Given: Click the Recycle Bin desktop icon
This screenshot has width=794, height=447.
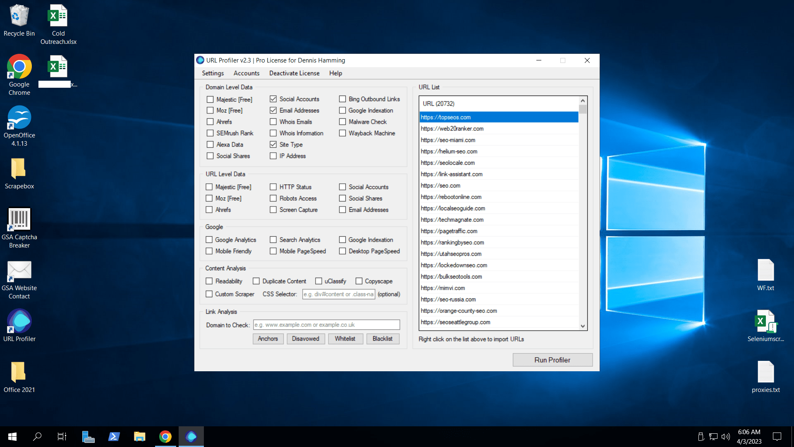Looking at the screenshot, I should coord(18,19).
